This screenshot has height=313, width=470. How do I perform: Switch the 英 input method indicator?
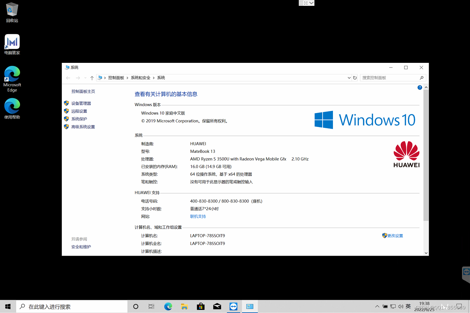408,306
